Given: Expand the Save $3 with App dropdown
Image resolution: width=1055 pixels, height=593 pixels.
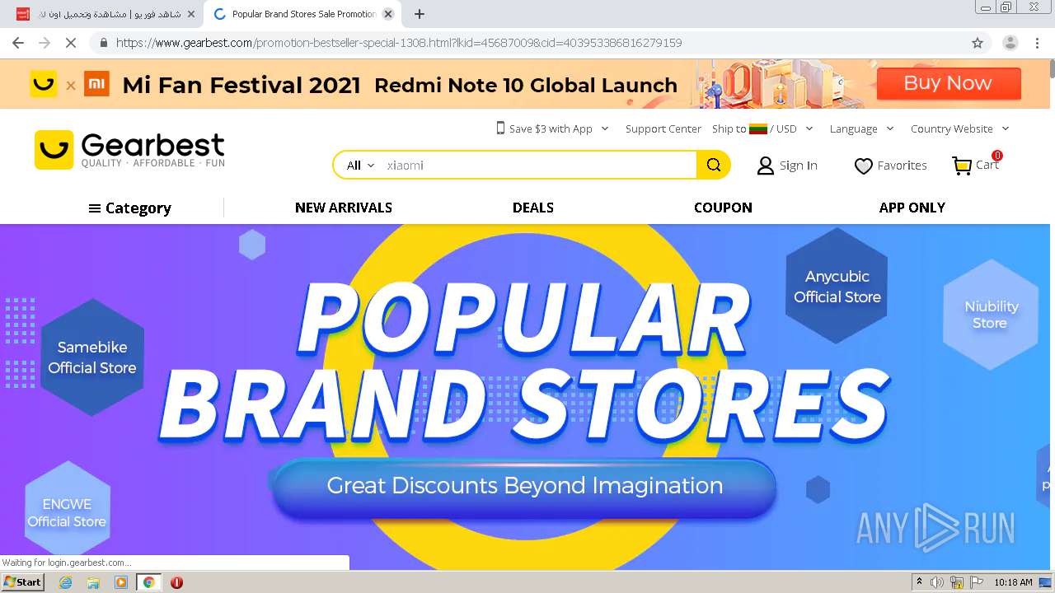Looking at the screenshot, I should (605, 128).
